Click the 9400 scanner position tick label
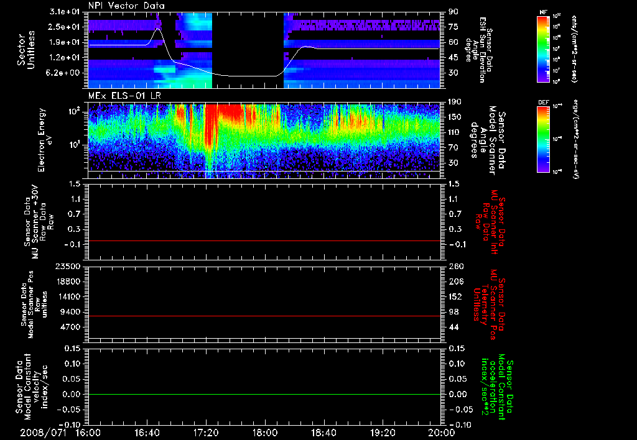Screen dimensions: 637x440 [70, 312]
